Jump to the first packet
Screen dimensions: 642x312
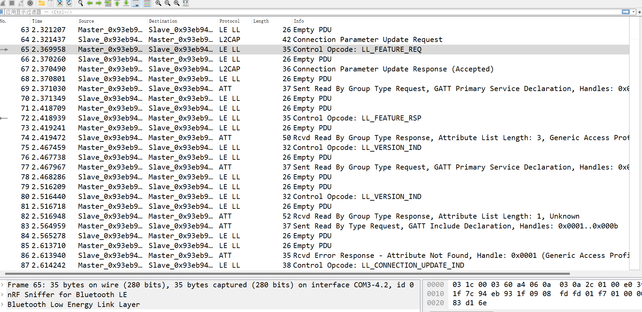(x=117, y=3)
